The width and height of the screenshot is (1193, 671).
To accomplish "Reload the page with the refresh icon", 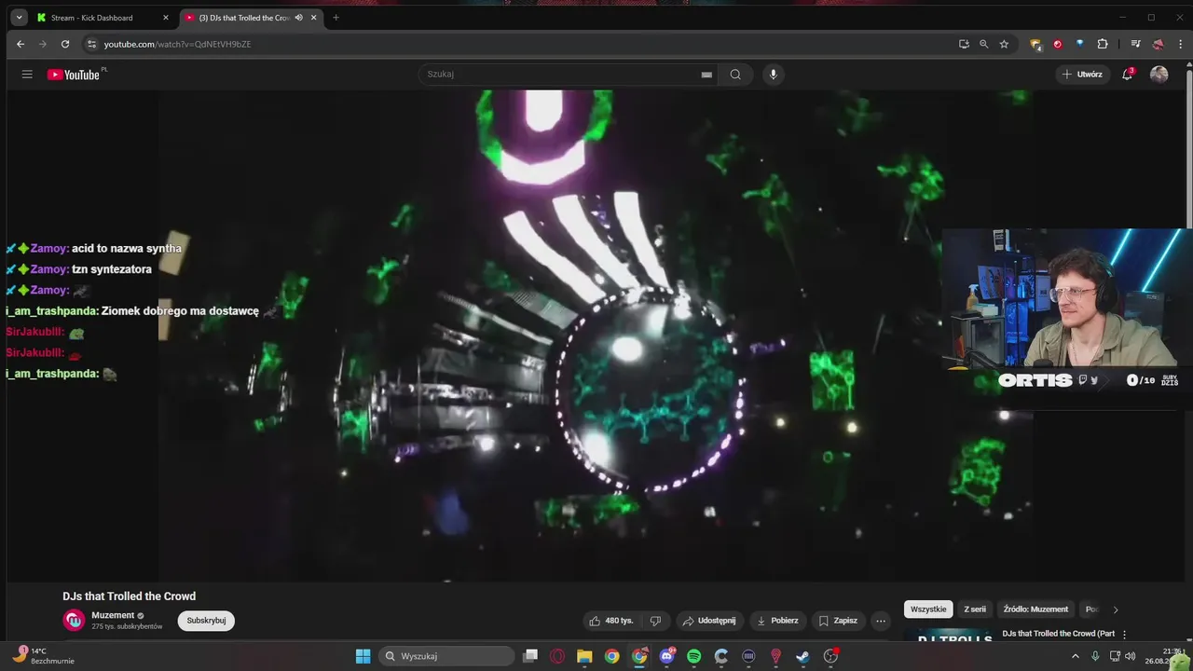I will point(65,44).
